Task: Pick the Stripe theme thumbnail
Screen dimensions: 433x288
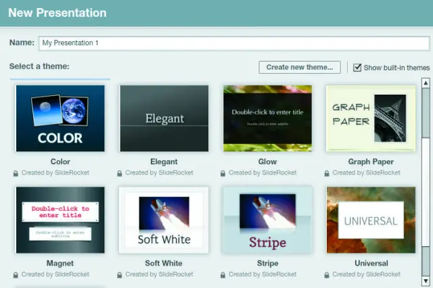Action: pos(267,220)
